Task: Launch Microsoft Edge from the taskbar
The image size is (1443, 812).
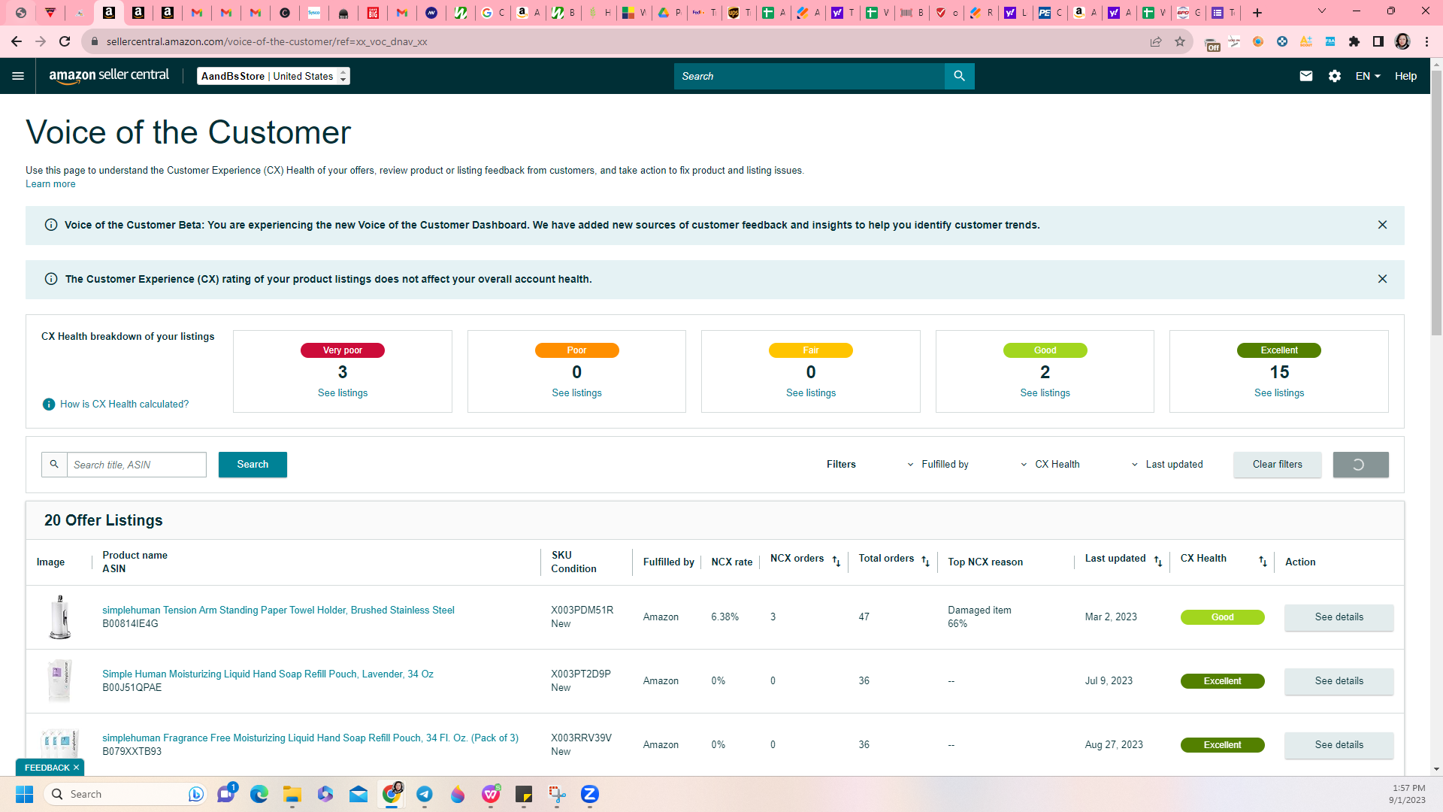Action: point(259,794)
